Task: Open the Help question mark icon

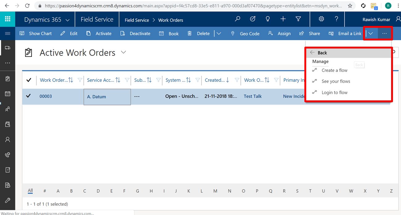Action: (336, 19)
